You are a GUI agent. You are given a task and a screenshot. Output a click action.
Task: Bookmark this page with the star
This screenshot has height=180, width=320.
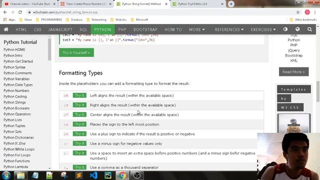[298, 12]
